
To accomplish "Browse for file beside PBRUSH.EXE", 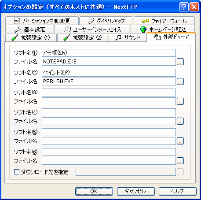I will click(180, 81).
